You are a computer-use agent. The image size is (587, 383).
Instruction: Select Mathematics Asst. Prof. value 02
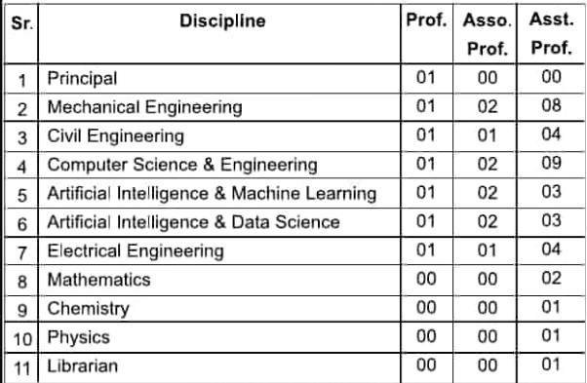(x=551, y=279)
